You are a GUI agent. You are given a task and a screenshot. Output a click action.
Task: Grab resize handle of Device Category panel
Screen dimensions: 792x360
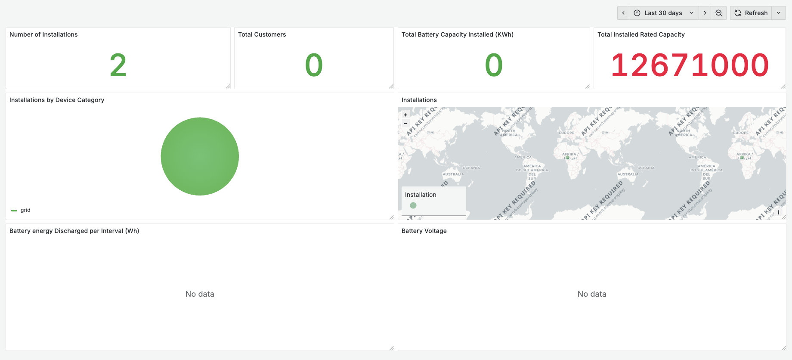point(391,217)
